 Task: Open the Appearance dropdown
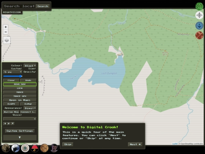pyautogui.click(x=30, y=108)
